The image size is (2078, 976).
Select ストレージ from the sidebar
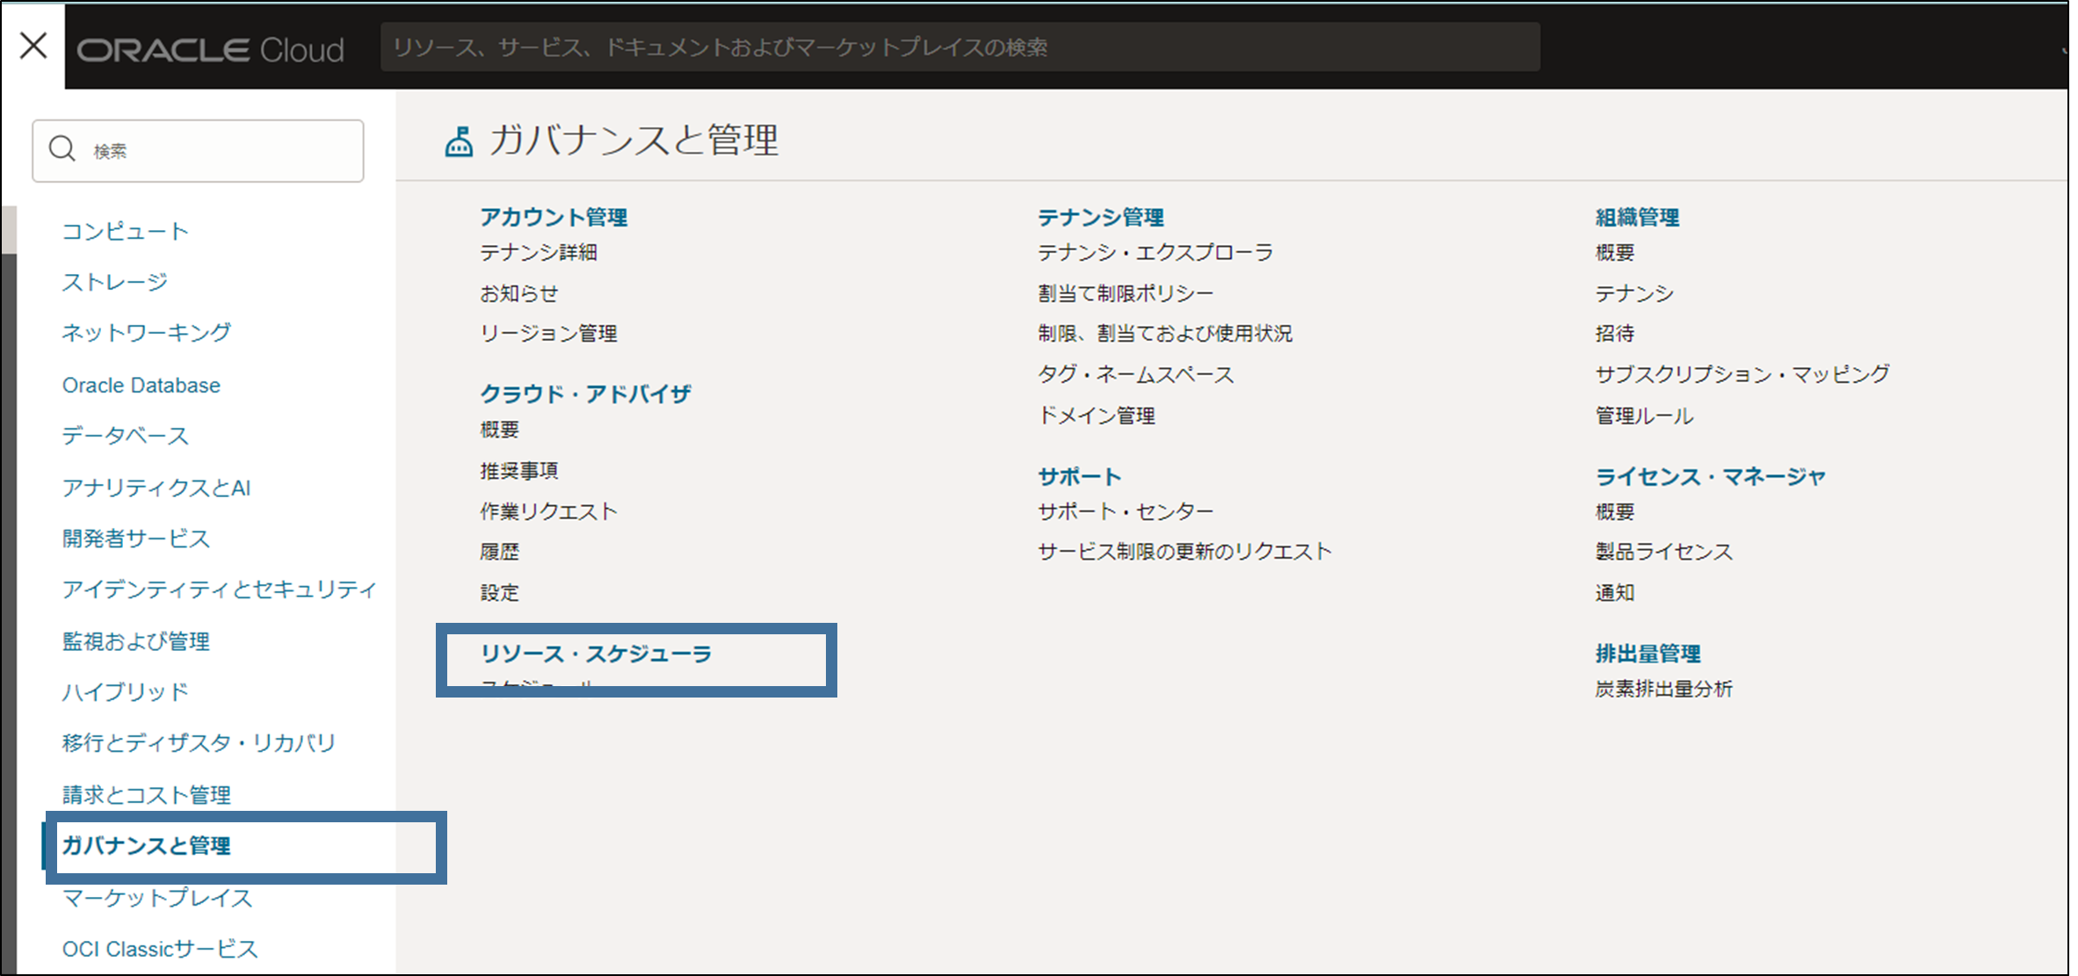point(115,282)
